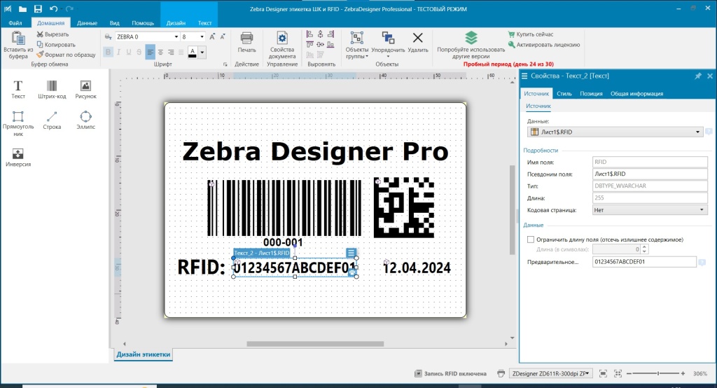Enable limit field length checkbox
Screen dimensions: 717x388
(531, 240)
